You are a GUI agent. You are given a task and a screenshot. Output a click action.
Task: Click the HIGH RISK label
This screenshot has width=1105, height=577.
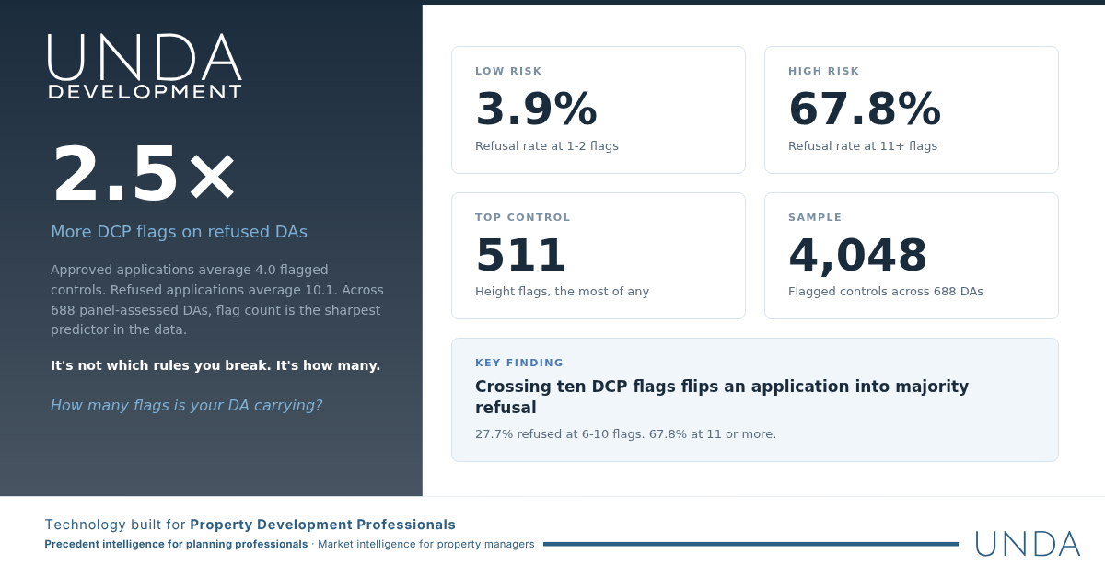coord(824,71)
